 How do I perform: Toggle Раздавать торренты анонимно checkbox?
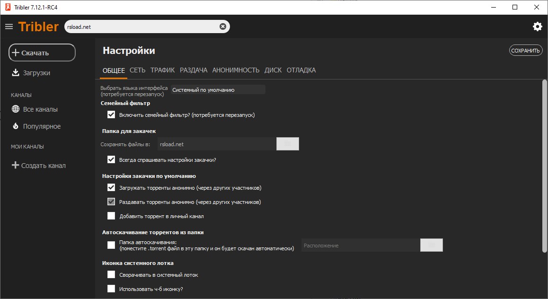111,202
